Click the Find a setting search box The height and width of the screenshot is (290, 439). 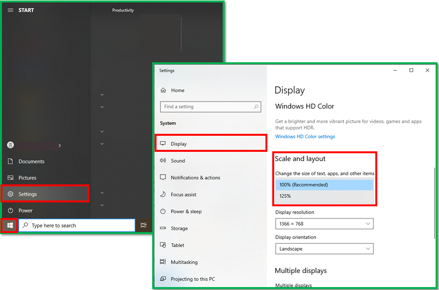211,107
